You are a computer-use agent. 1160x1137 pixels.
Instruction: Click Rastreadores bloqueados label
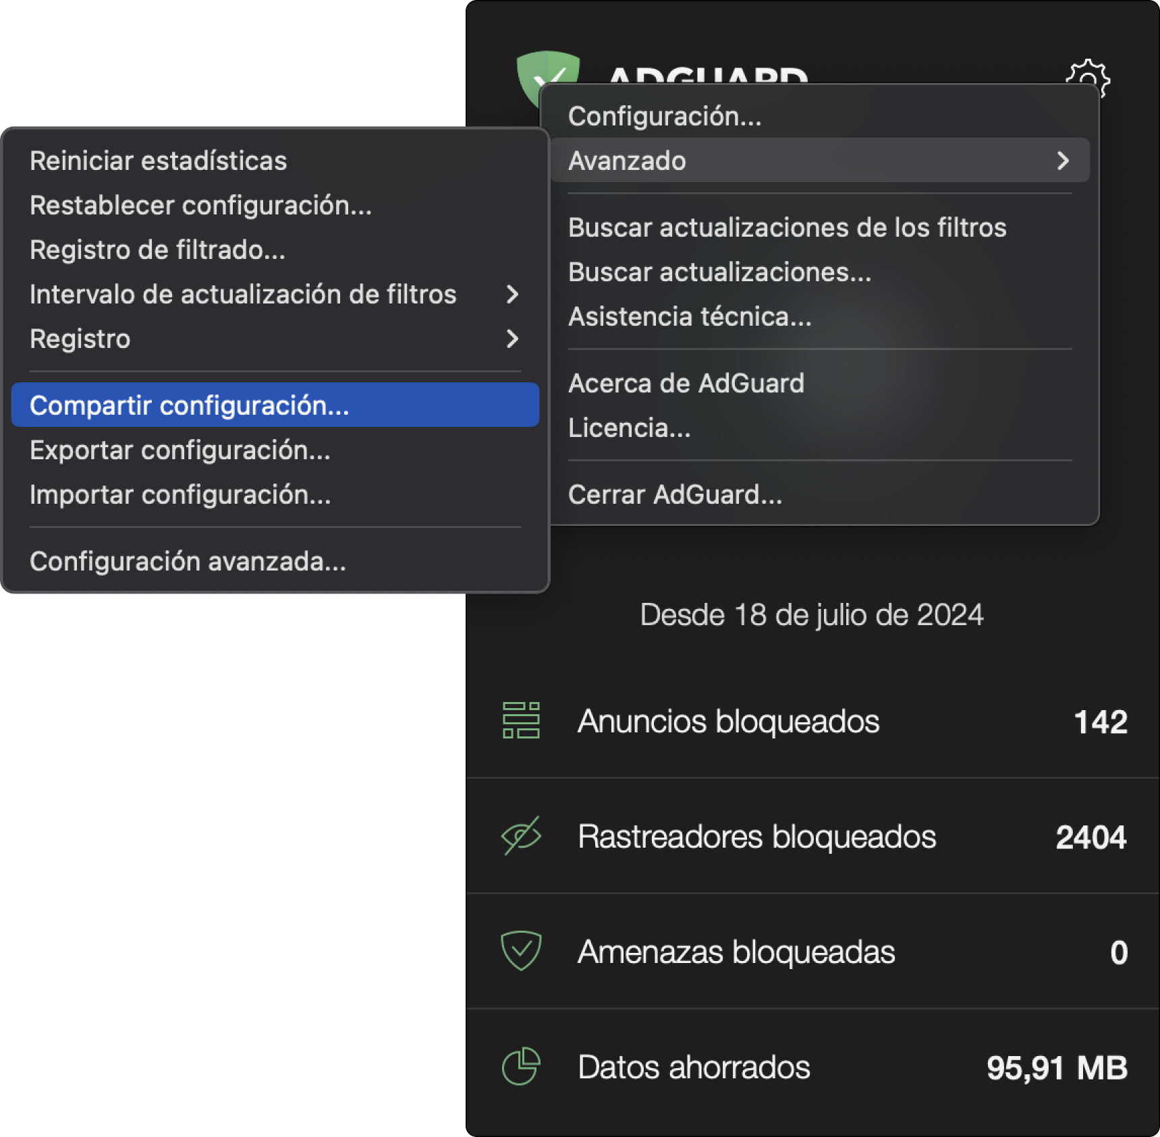pos(756,836)
